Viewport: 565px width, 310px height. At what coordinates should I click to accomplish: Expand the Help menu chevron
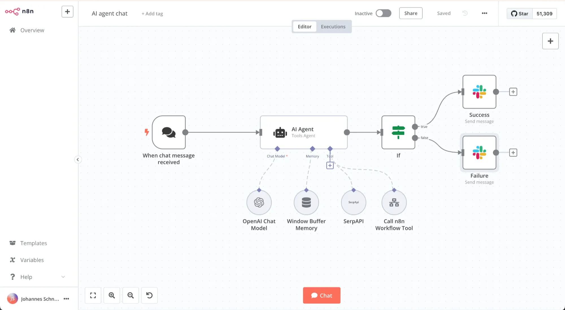[63, 277]
